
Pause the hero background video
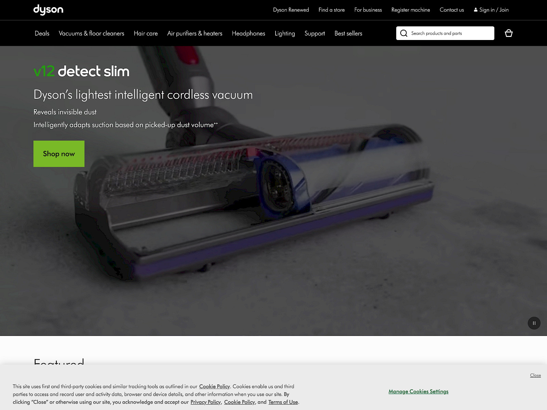tap(534, 323)
